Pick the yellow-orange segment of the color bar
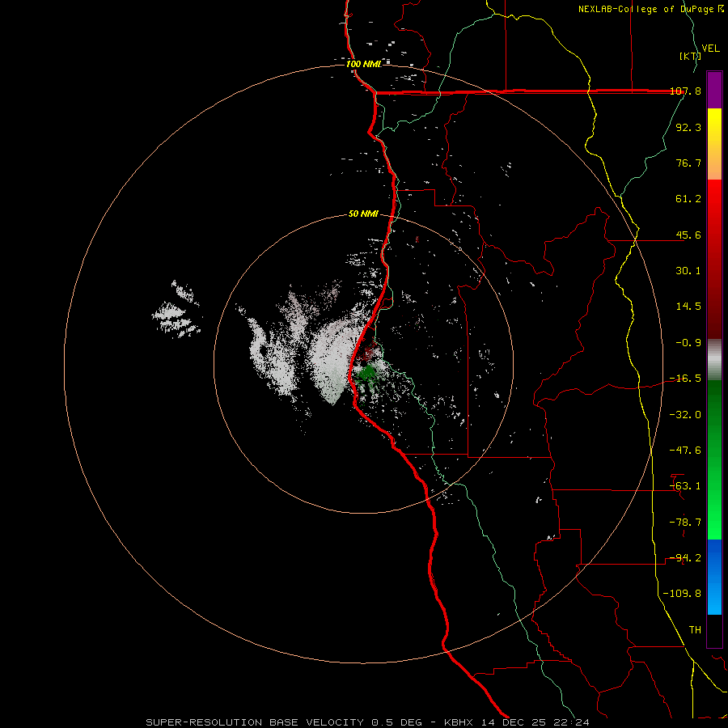Viewport: 728px width, 728px height. point(714,144)
